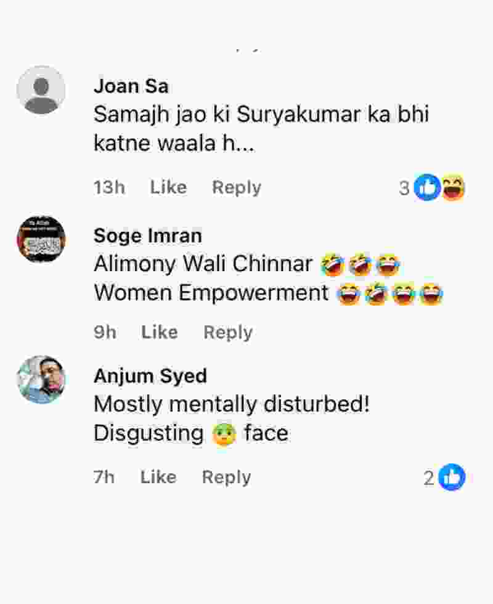Open Anjum Syed's profile picture
The height and width of the screenshot is (604, 493).
coord(41,380)
